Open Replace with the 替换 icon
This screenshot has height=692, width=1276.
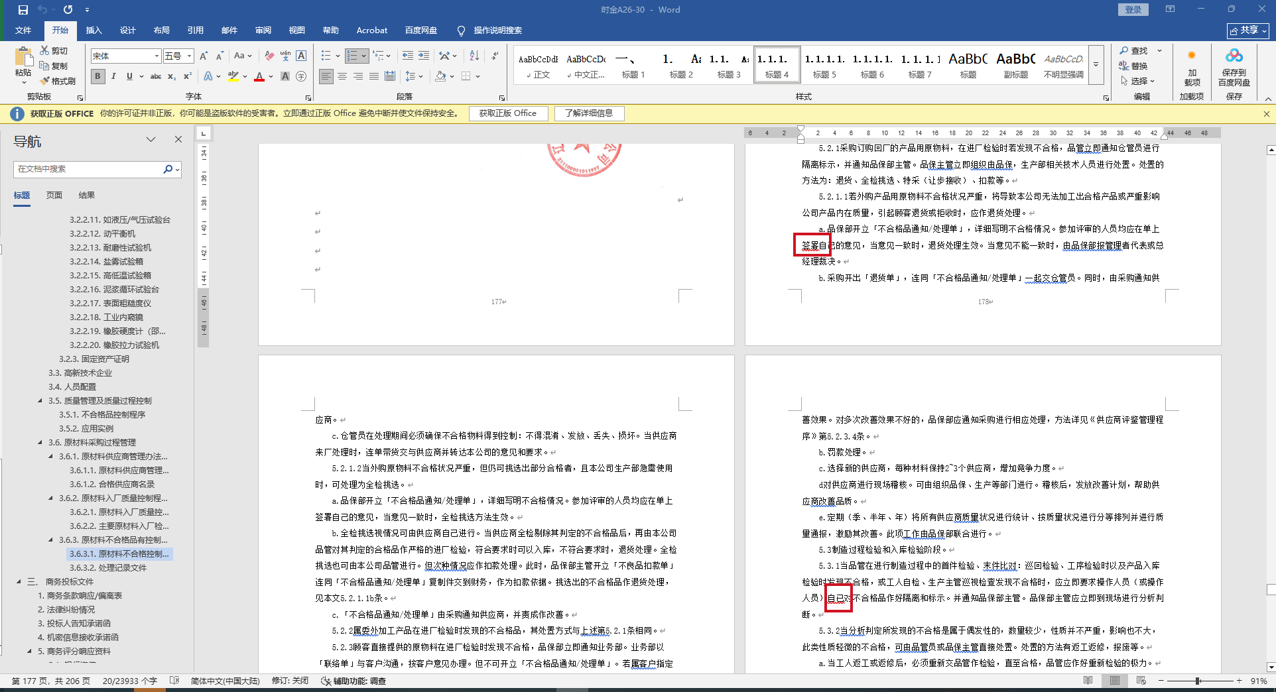(x=1133, y=66)
